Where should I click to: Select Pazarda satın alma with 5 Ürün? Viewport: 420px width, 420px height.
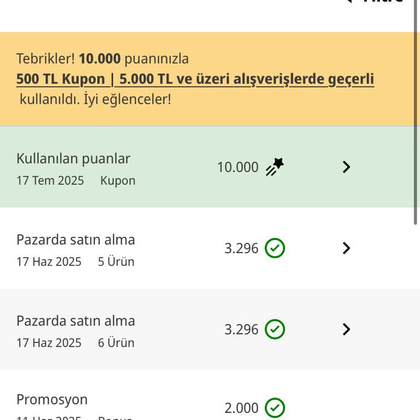(x=75, y=240)
